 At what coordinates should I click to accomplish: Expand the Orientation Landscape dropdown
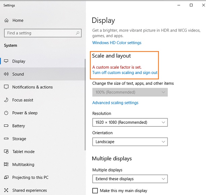coord(130,142)
